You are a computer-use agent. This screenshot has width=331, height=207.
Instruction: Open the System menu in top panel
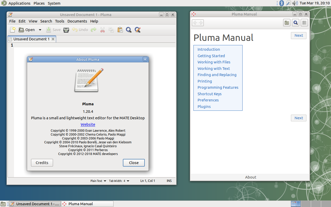tap(54, 3)
